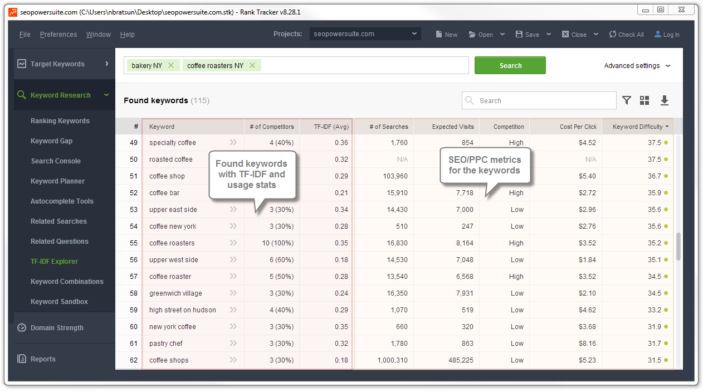The image size is (703, 391).
Task: Select Keyword Gap in the sidebar
Action: (52, 141)
